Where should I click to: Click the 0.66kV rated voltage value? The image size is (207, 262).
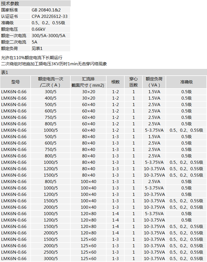click(38, 29)
